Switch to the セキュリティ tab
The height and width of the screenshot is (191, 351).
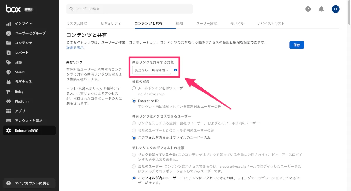[x=111, y=23]
